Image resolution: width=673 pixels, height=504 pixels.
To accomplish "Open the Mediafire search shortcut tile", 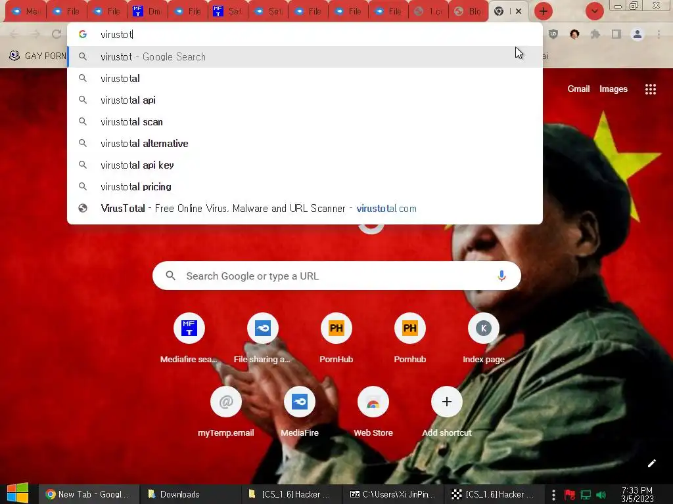I will [x=189, y=329].
